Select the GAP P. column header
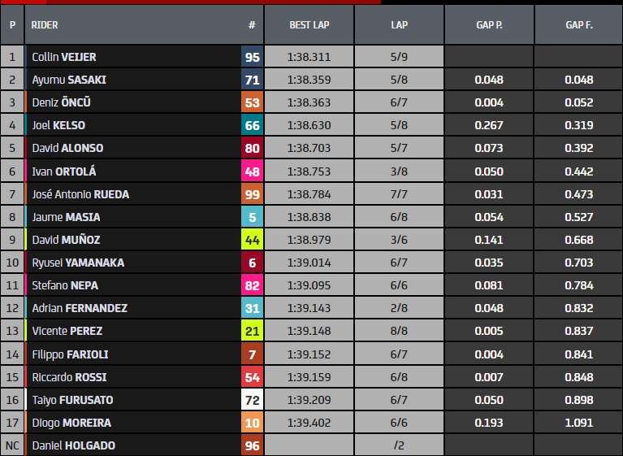623x456 pixels. click(x=489, y=25)
